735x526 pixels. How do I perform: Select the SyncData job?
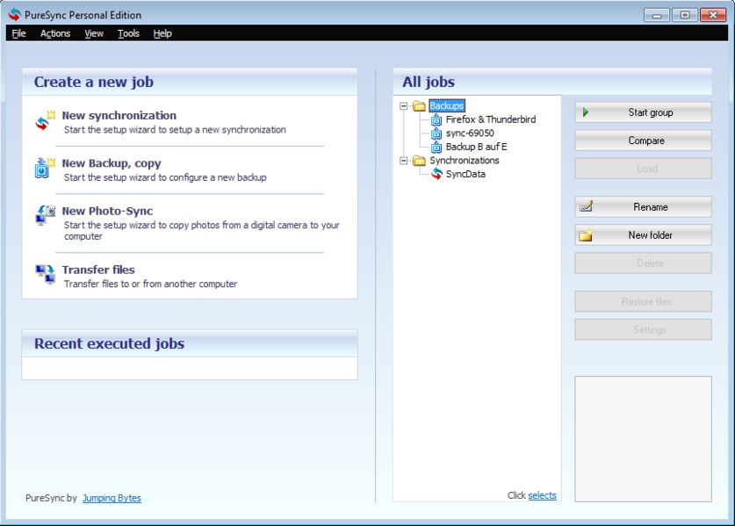[x=465, y=174]
